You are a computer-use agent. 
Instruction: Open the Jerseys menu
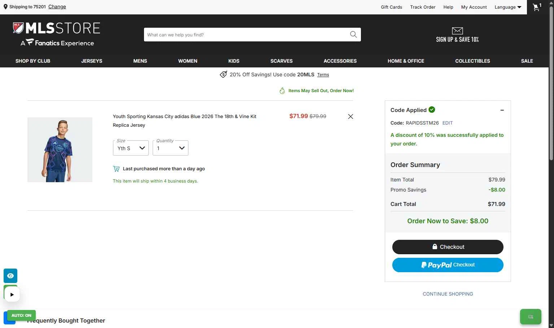point(92,61)
